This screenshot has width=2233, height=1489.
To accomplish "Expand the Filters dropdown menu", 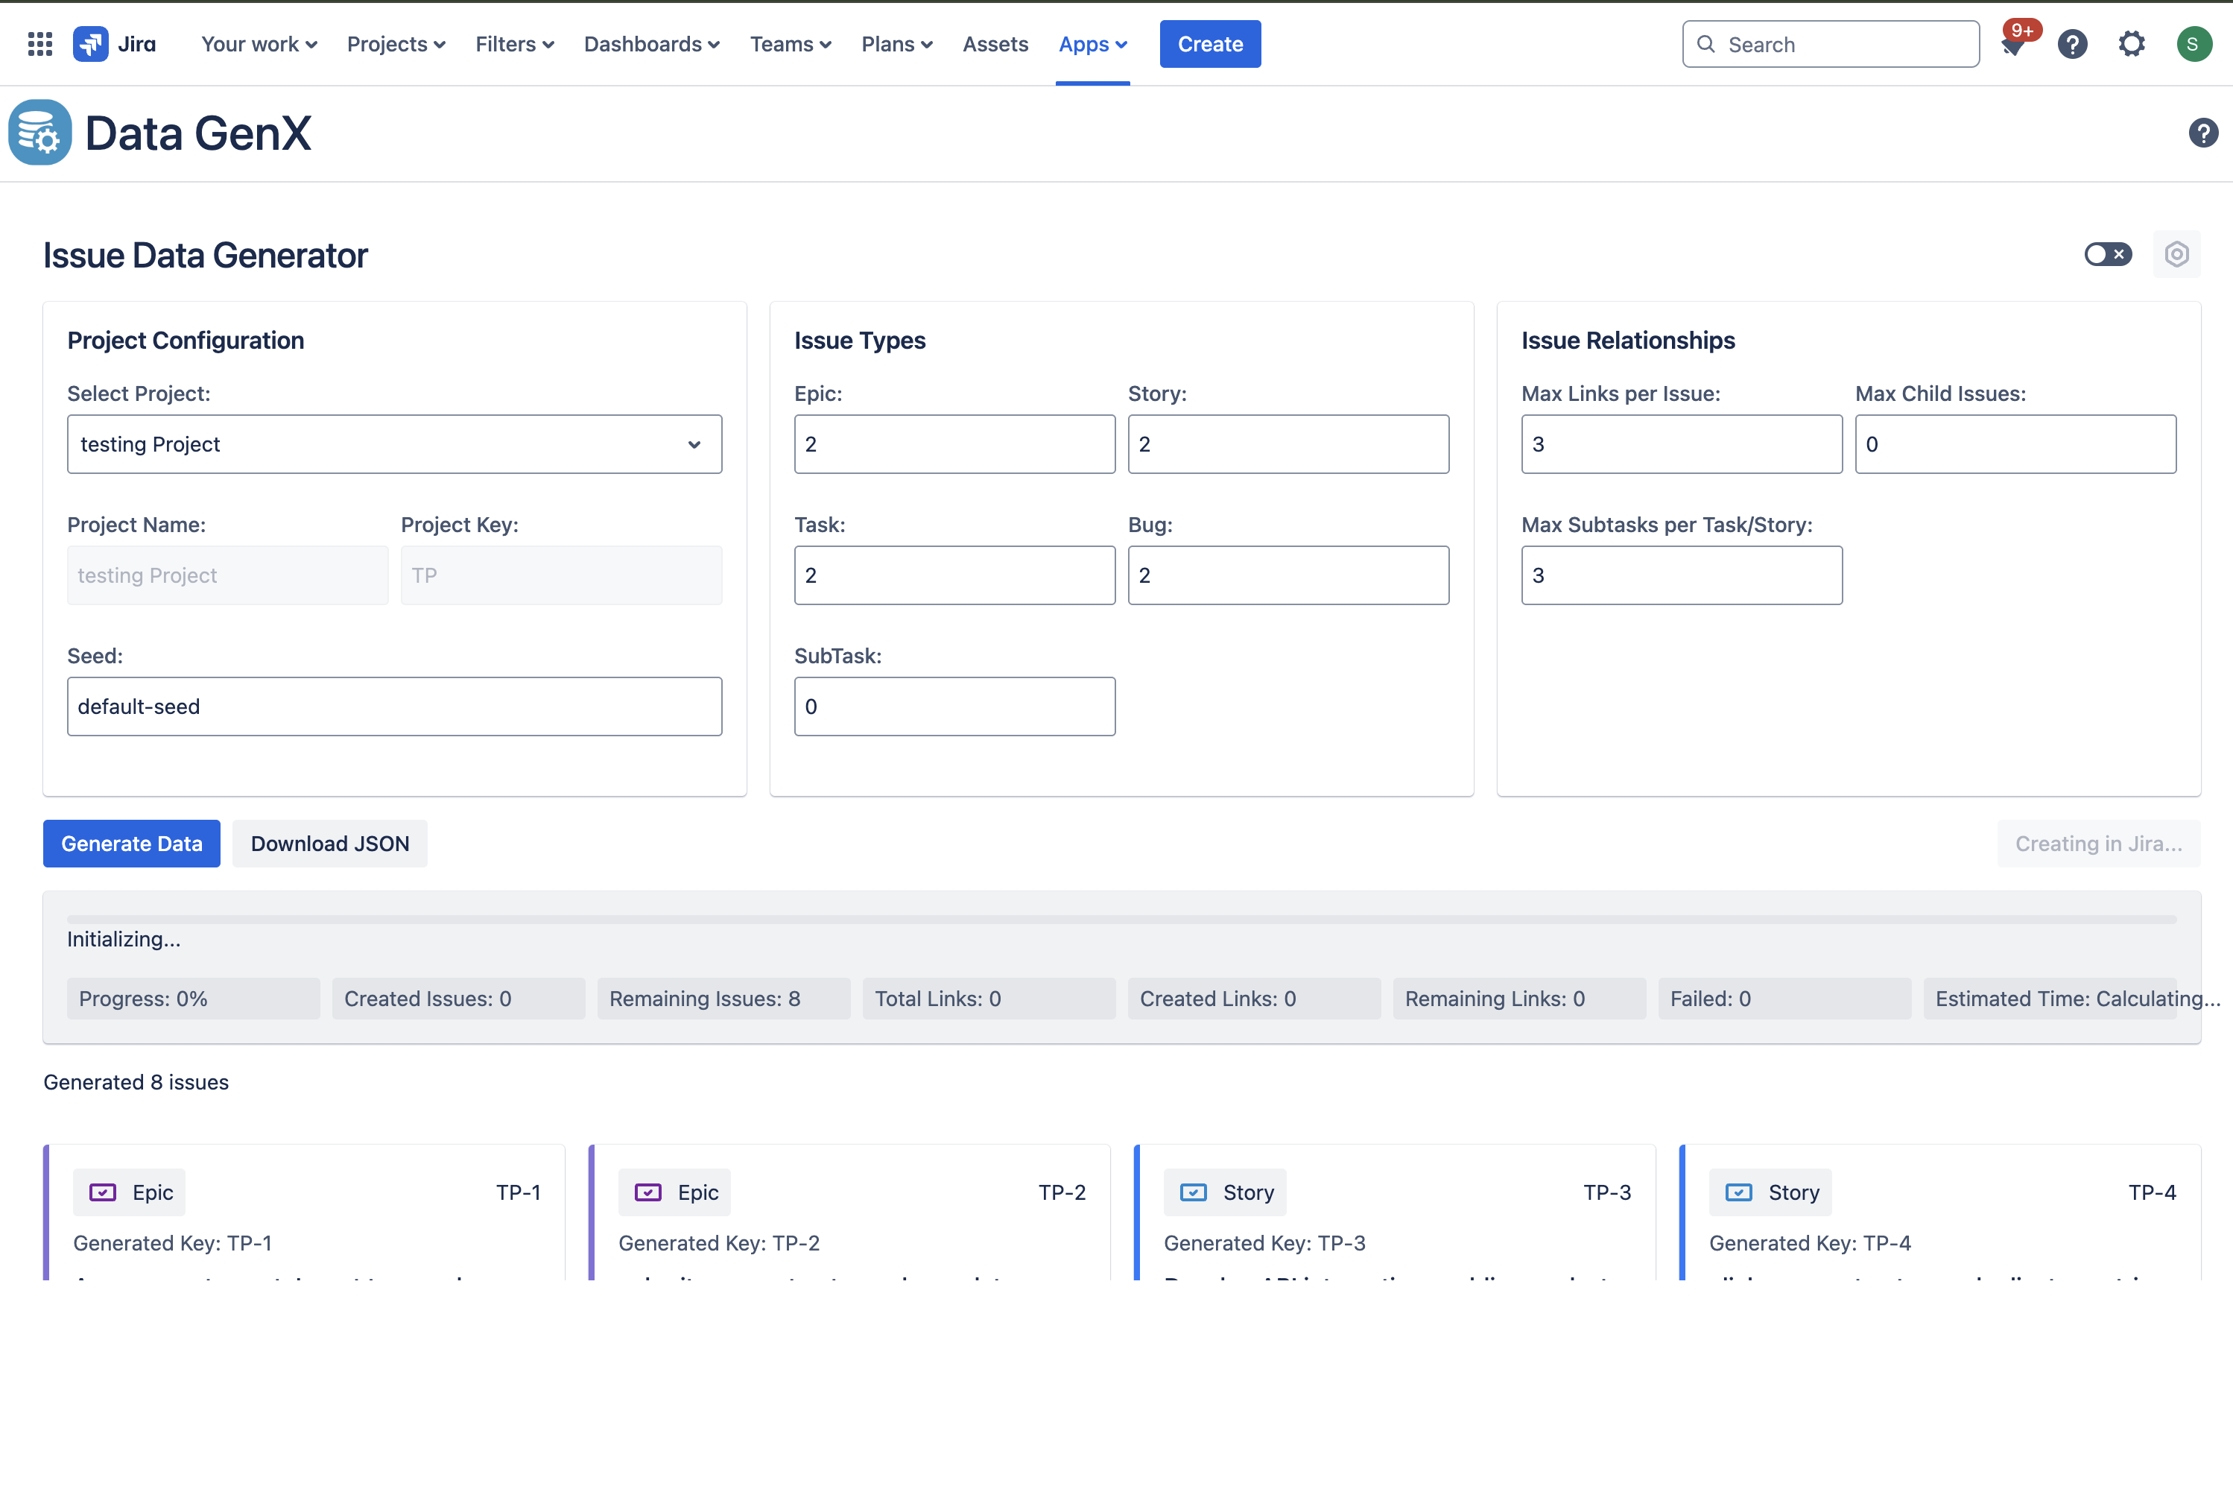I will point(515,44).
